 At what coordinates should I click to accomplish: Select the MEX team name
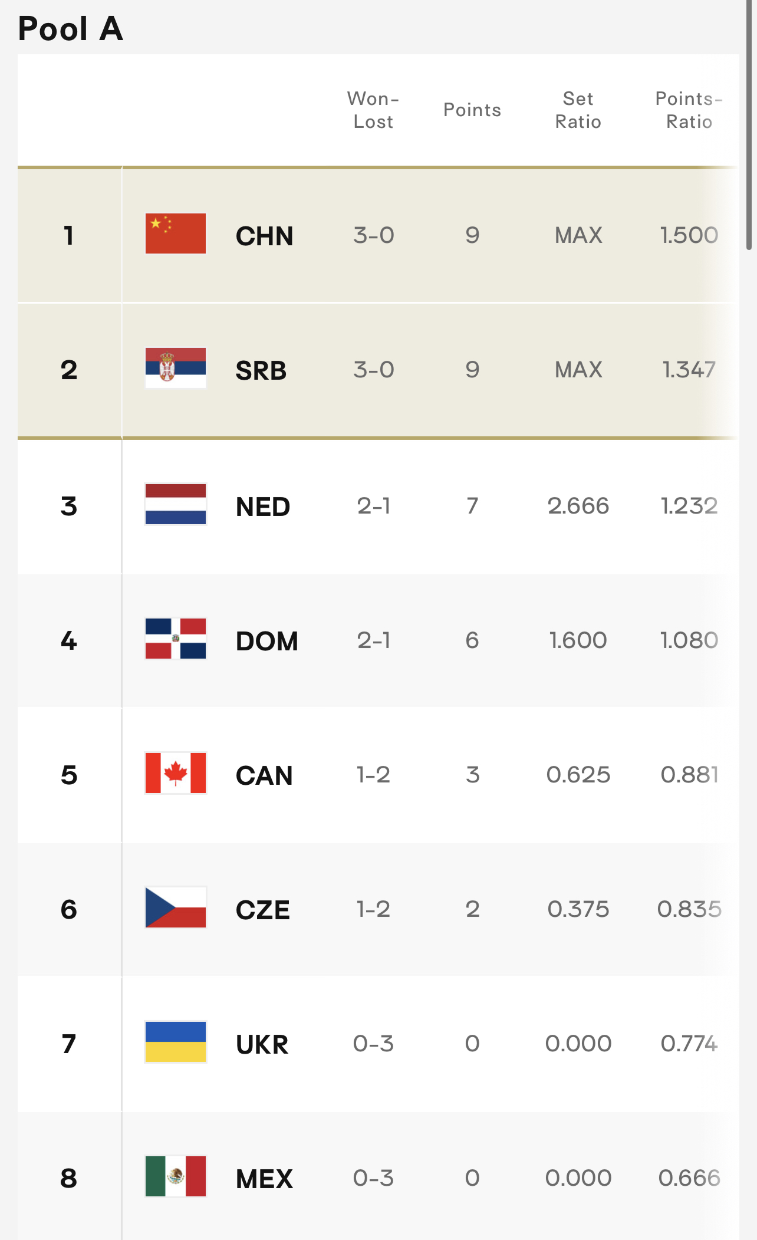(264, 1179)
